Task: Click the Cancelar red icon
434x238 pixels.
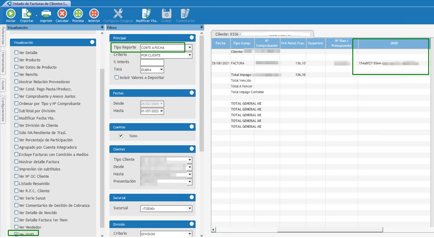Action: (x=62, y=13)
